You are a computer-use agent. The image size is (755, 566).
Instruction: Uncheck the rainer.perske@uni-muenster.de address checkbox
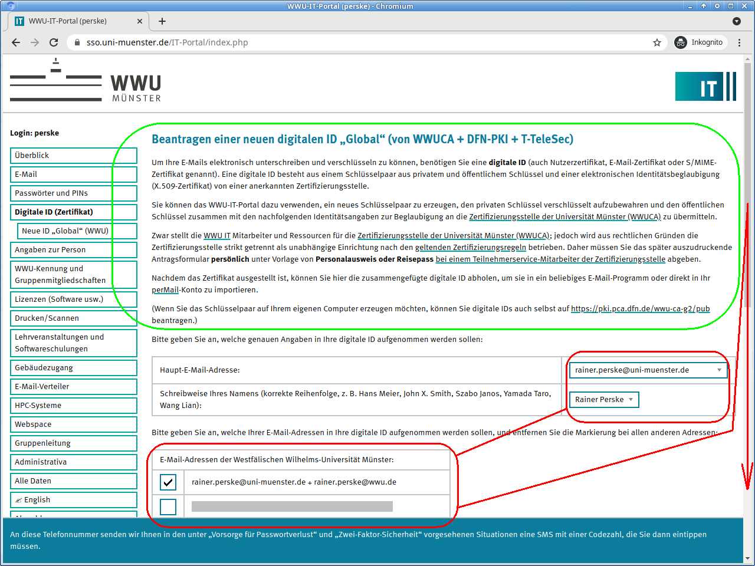point(168,482)
